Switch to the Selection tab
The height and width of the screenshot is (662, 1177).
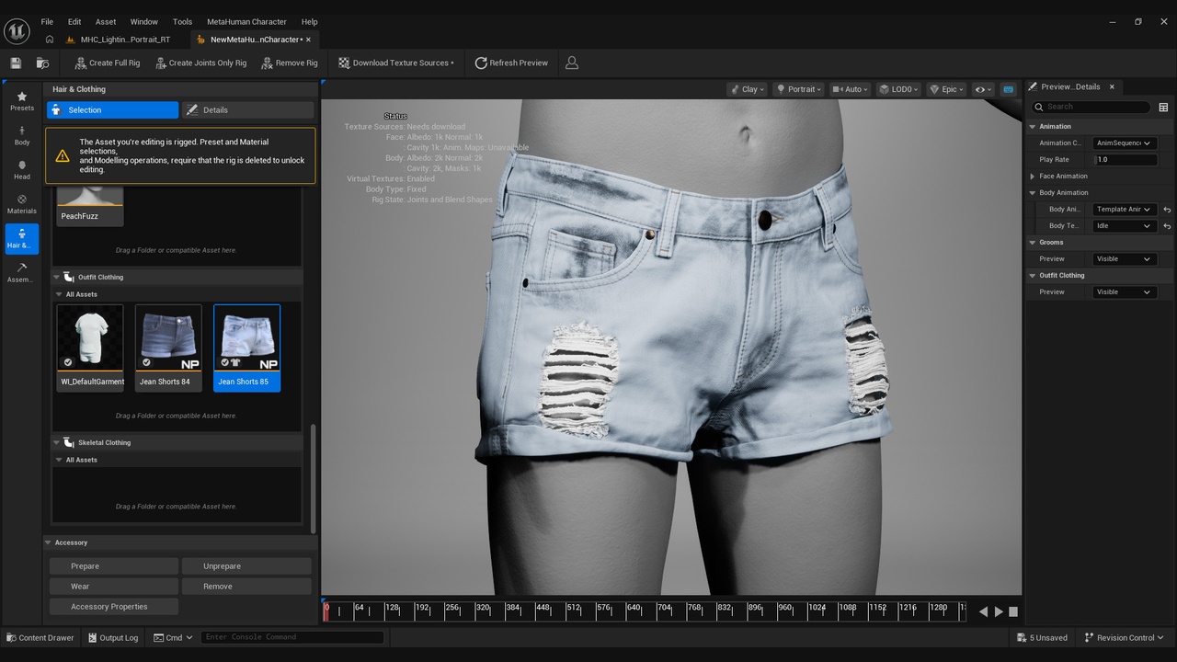coord(112,109)
